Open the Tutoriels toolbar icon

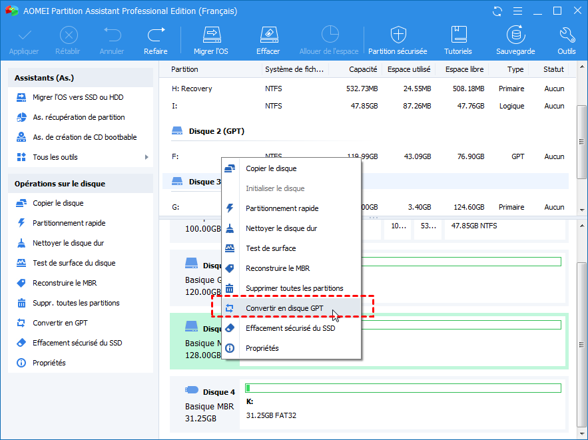pos(458,35)
